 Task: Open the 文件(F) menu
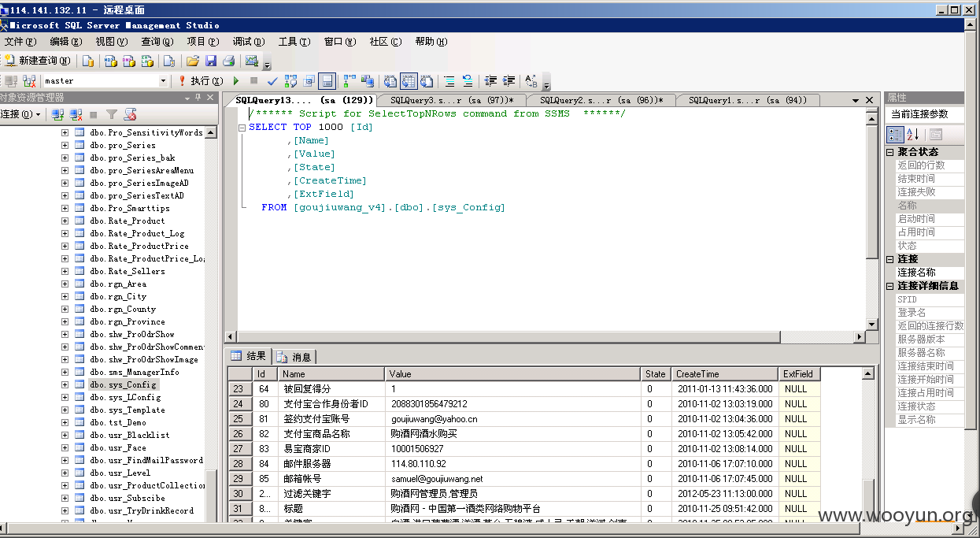point(20,42)
